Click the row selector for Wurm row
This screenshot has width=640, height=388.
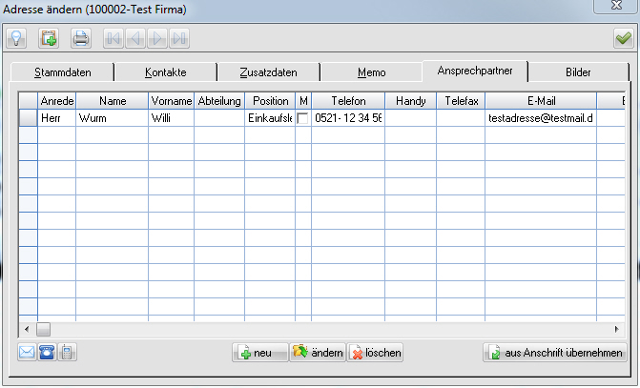point(29,118)
